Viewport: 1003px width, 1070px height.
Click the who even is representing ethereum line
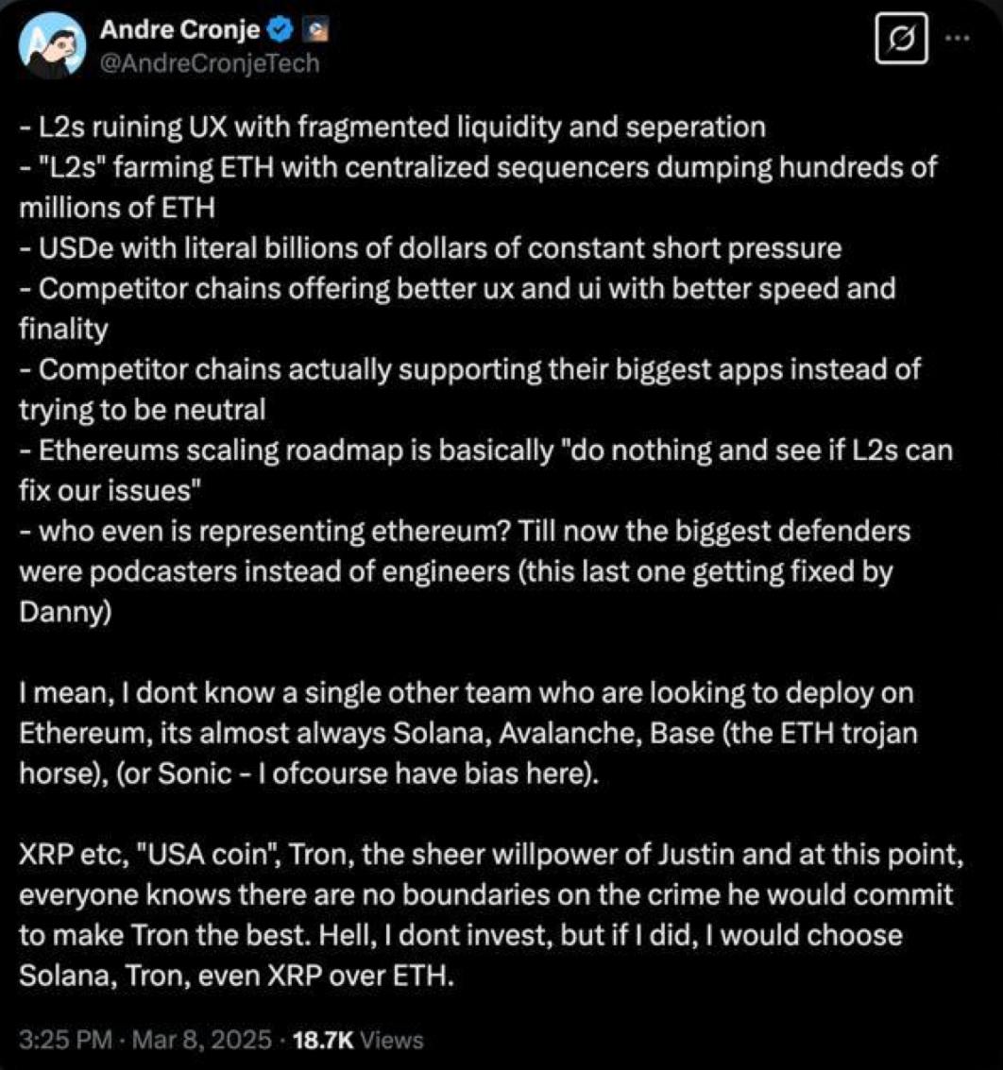(465, 531)
